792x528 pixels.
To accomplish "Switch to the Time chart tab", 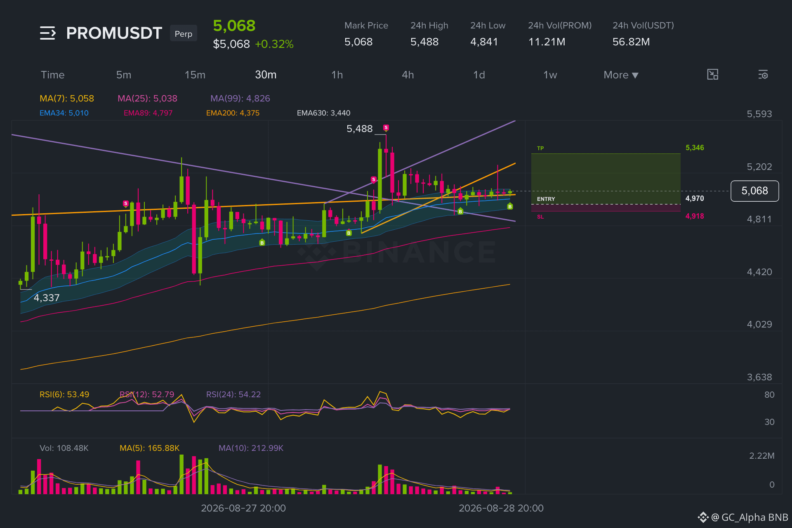I will click(x=53, y=75).
